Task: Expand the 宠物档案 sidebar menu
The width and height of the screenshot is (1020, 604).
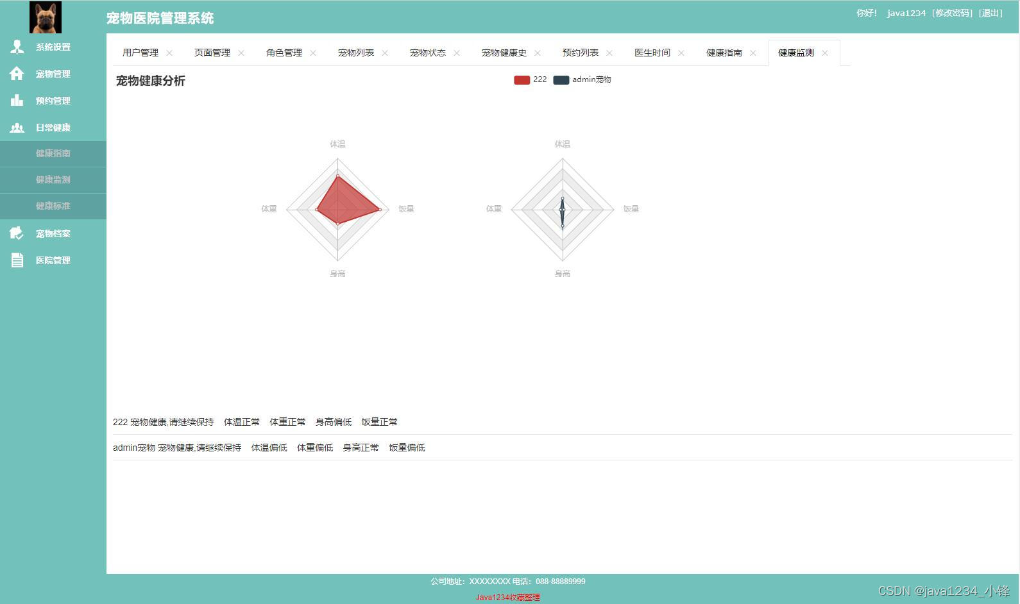Action: (53, 233)
